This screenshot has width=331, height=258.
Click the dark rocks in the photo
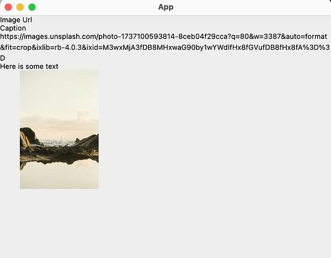point(59,151)
